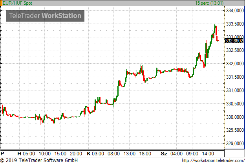Click the 10:00 time label

point(45,154)
